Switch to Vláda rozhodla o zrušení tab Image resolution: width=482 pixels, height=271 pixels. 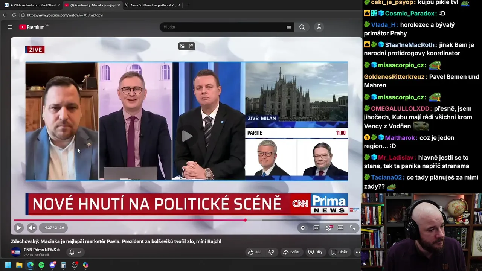31,5
